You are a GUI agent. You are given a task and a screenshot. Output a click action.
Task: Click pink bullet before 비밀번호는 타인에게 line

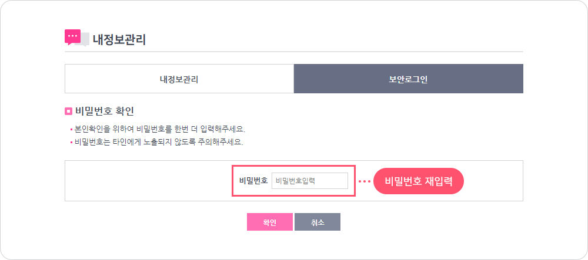coord(71,143)
